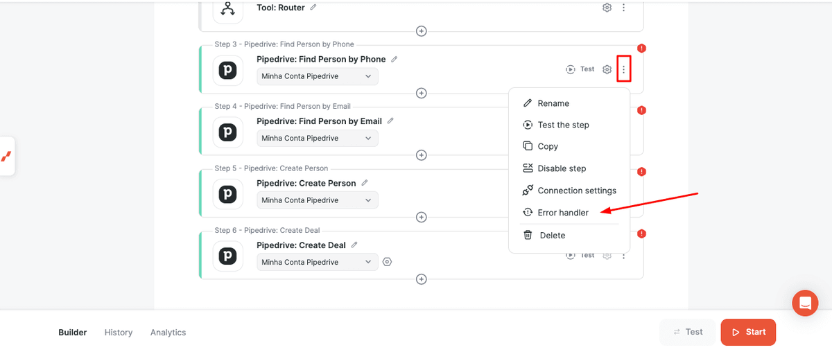Click the Pipedrive: Find Person by Phone title
This screenshot has width=832, height=352.
[321, 60]
